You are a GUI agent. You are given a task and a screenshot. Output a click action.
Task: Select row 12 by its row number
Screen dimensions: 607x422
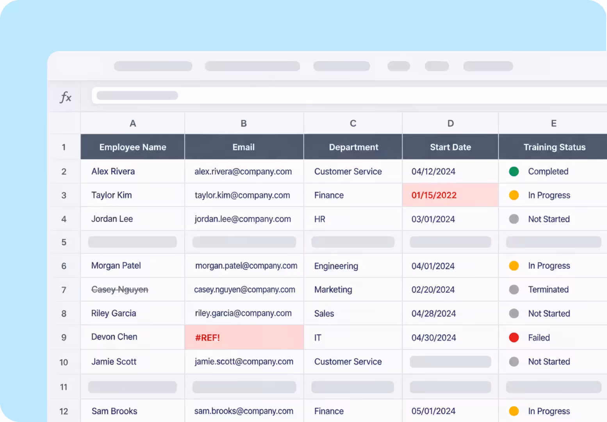[x=64, y=411]
